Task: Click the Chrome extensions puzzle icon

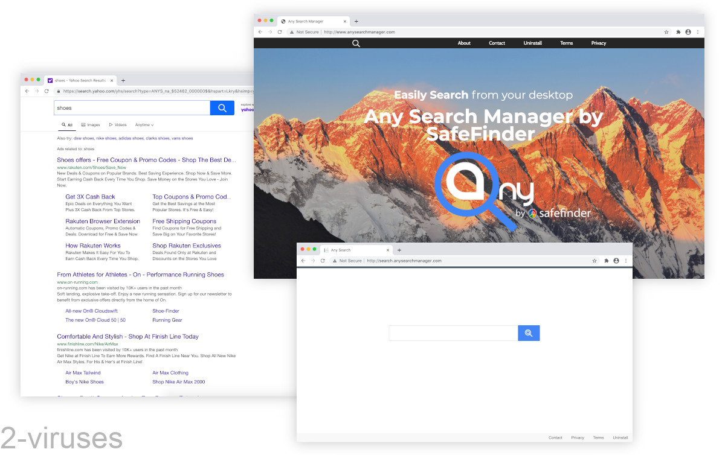Action: [x=677, y=32]
